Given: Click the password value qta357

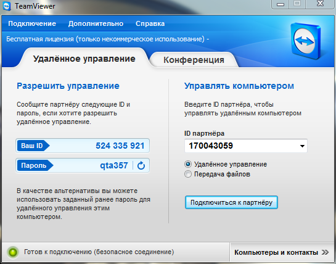Looking at the screenshot, I should point(114,165).
